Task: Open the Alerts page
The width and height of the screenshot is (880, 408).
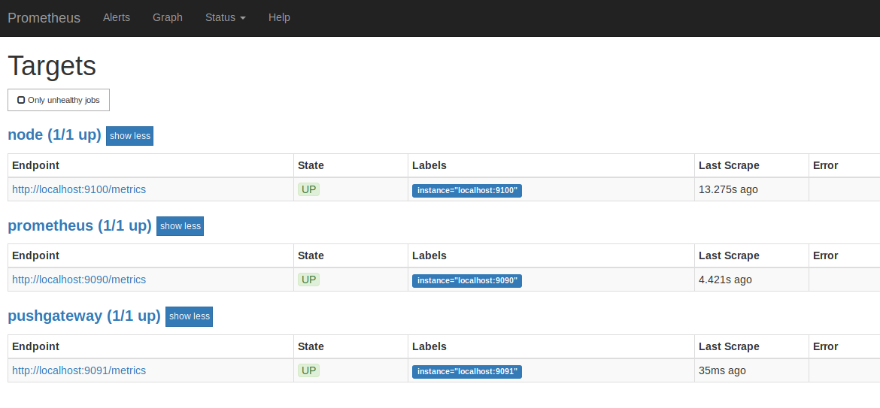Action: (x=117, y=17)
